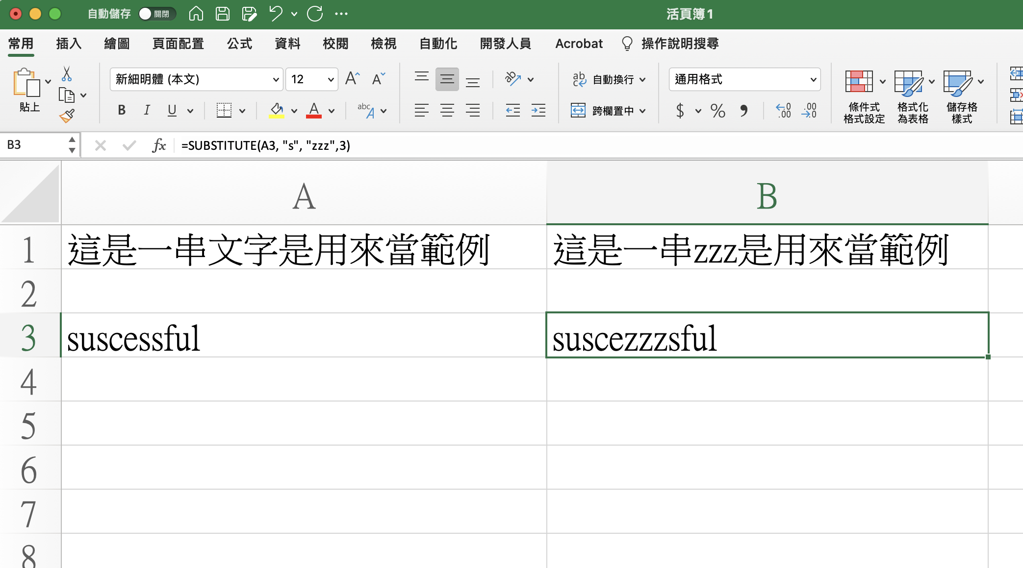This screenshot has width=1023, height=568.
Task: Open the Insert (插入) ribbon tab
Action: [x=69, y=44]
